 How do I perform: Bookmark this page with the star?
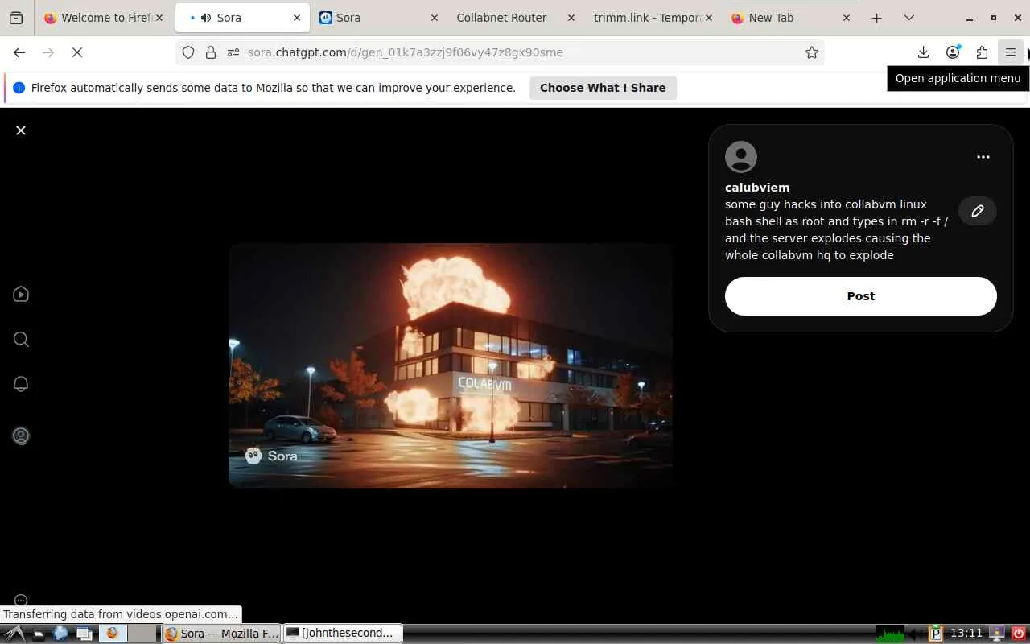pos(812,52)
